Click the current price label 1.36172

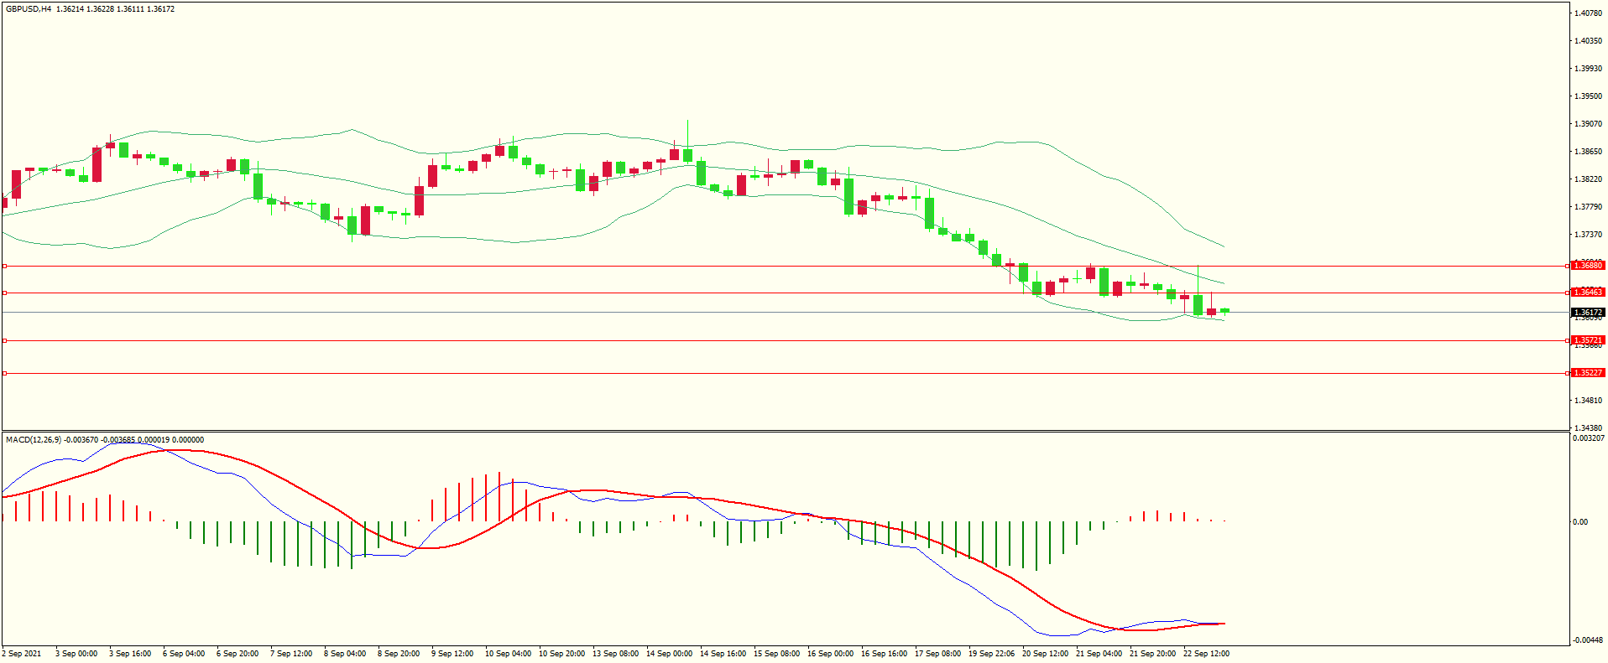[1588, 313]
